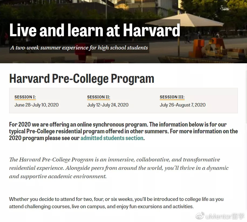Open the admitted students section link
The height and width of the screenshot is (222, 247).
tap(112, 138)
